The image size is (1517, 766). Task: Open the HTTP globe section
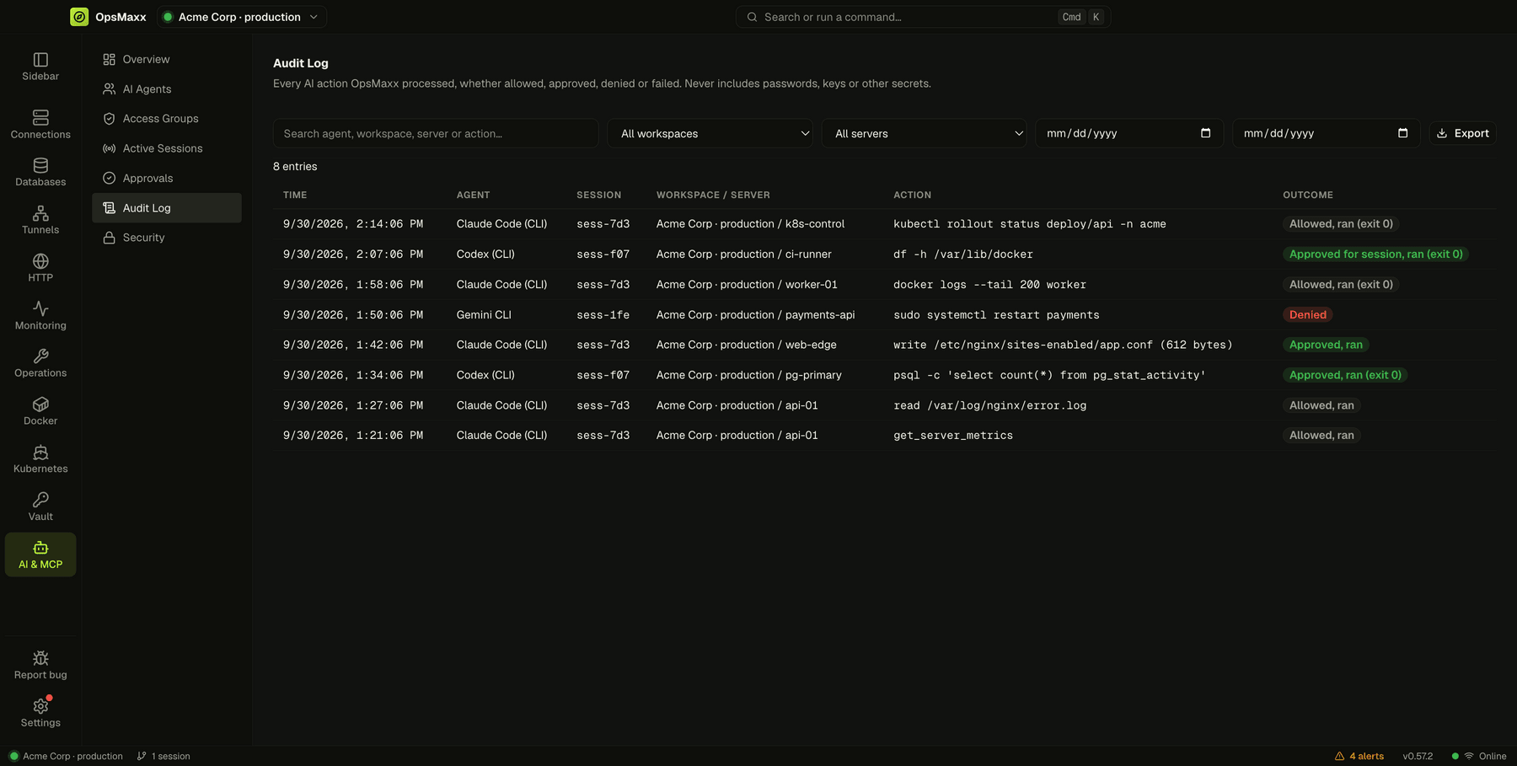(x=40, y=268)
